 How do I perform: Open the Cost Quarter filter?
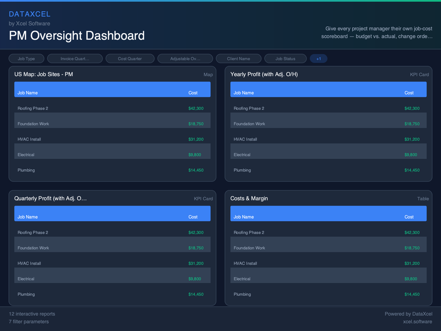[x=130, y=58]
